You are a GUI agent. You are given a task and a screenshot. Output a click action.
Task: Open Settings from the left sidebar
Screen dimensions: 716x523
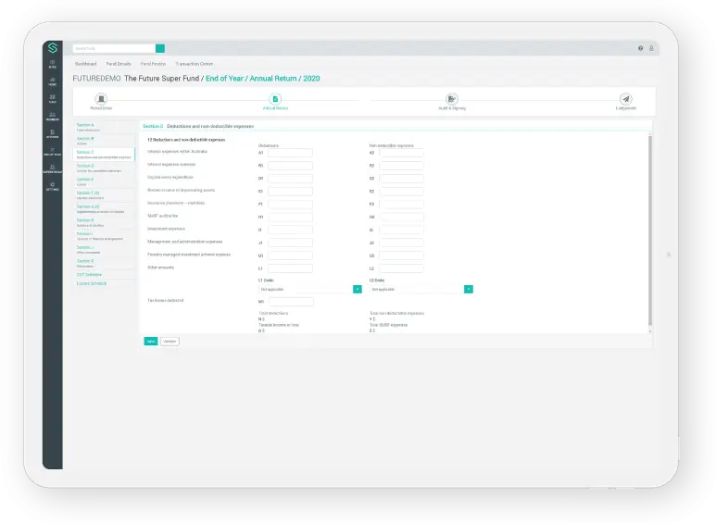point(52,186)
